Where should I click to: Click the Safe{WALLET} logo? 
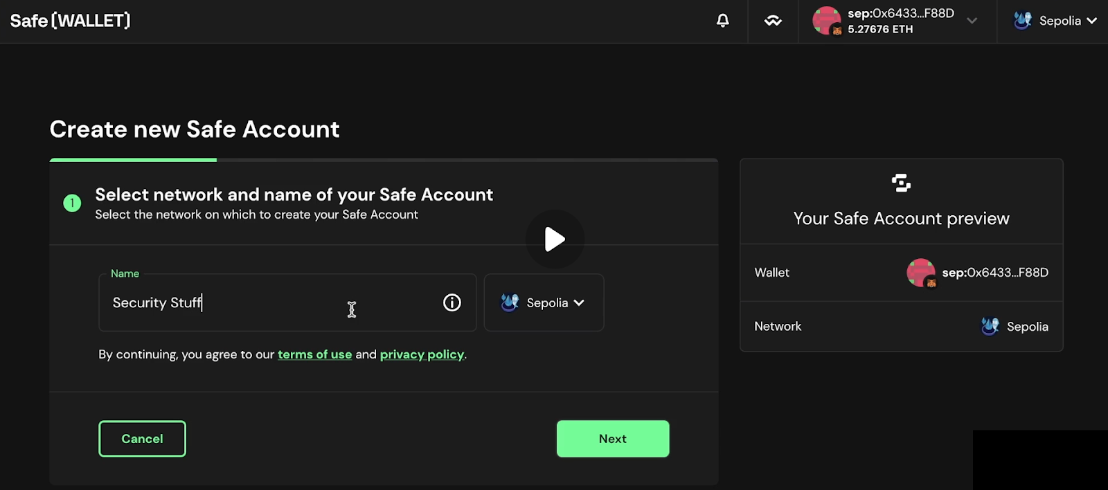(x=70, y=21)
